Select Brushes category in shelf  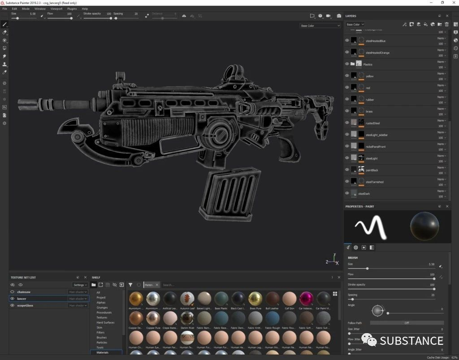tap(102, 338)
